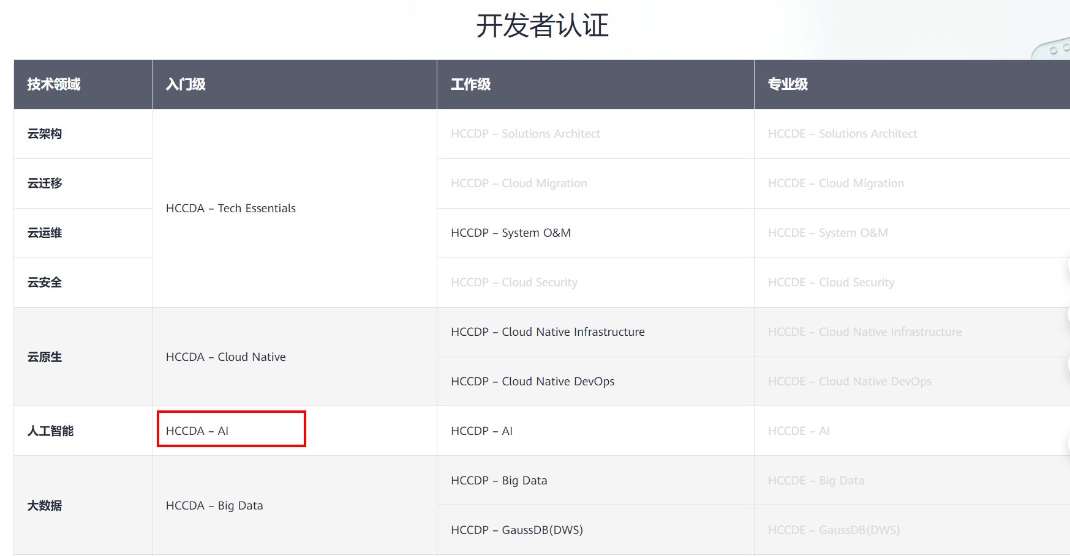Select the 云架构 row label

pos(45,134)
